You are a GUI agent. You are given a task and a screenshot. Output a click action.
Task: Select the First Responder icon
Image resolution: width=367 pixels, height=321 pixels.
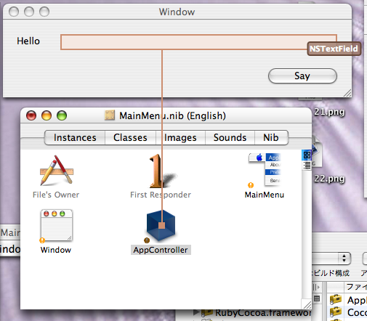162,171
